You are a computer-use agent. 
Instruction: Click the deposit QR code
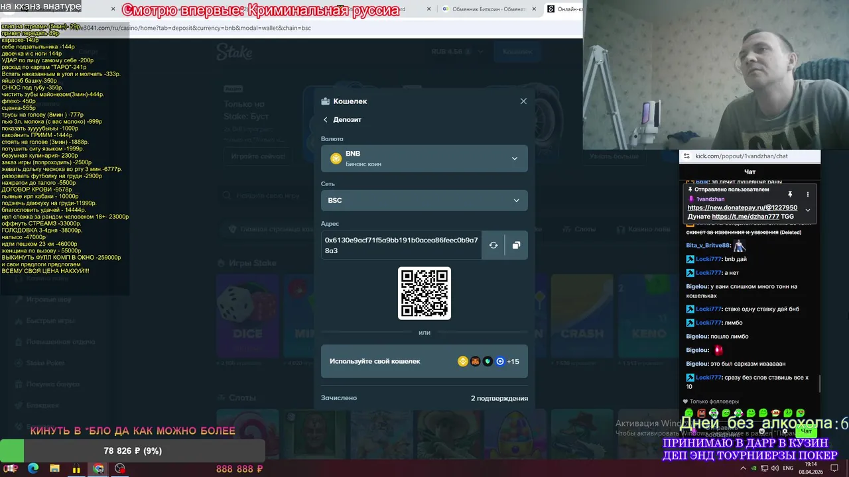(424, 293)
